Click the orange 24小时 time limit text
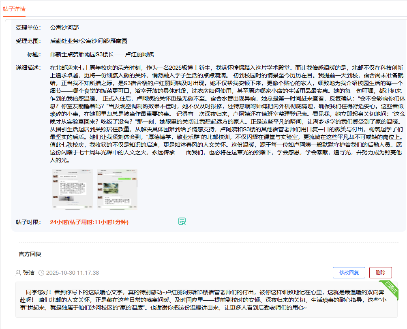The image size is (407, 329). click(x=89, y=222)
